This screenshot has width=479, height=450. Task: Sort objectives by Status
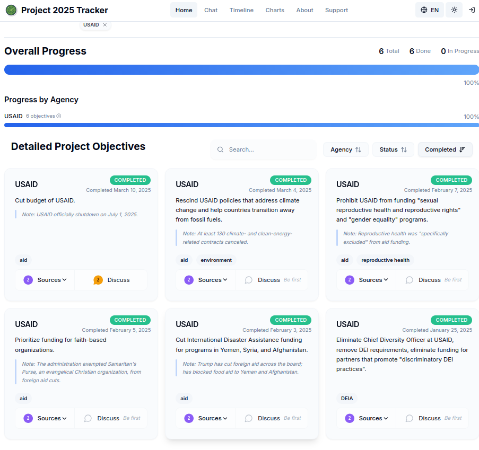393,149
